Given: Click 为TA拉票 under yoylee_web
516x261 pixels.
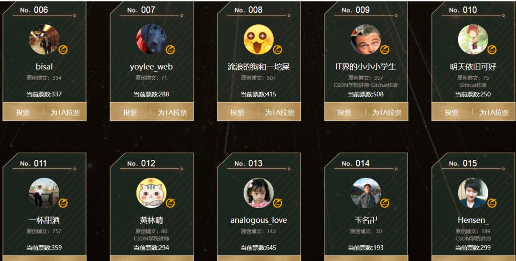Looking at the screenshot, I should 172,113.
